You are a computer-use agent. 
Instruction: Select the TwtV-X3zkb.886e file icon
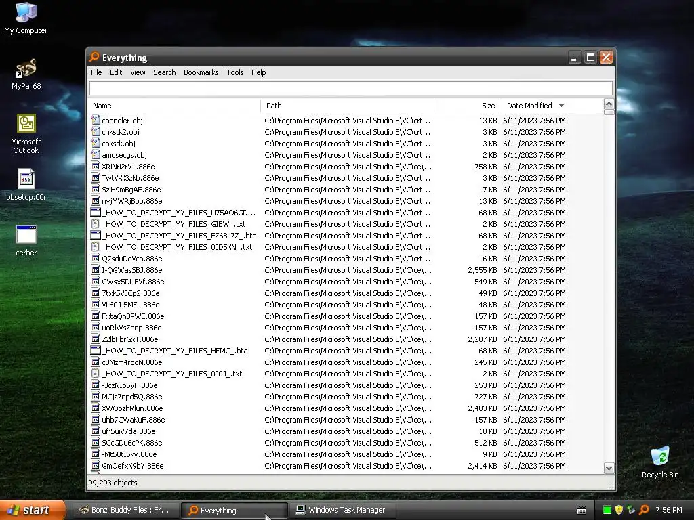click(x=95, y=178)
